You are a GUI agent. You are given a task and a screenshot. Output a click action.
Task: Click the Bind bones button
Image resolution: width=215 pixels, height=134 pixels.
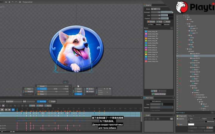(x=154, y=91)
